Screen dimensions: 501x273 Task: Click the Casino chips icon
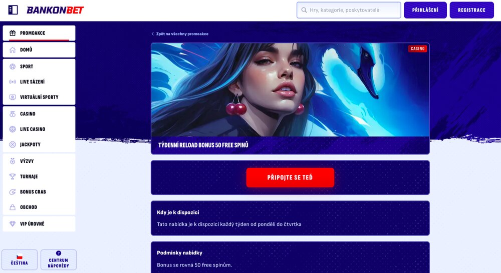pyautogui.click(x=13, y=114)
